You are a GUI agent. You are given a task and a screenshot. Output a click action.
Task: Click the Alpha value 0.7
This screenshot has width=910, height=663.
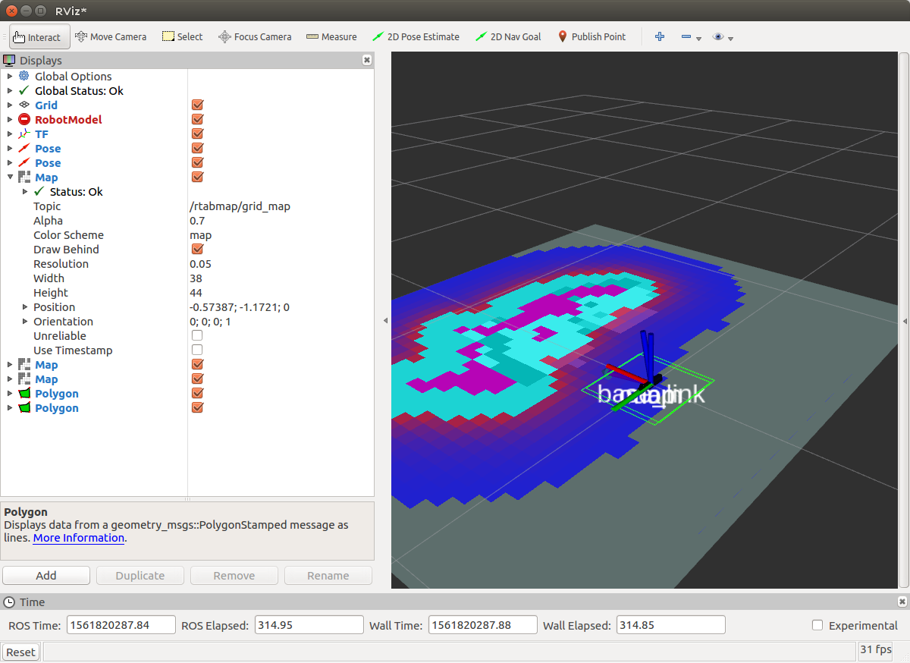[197, 220]
